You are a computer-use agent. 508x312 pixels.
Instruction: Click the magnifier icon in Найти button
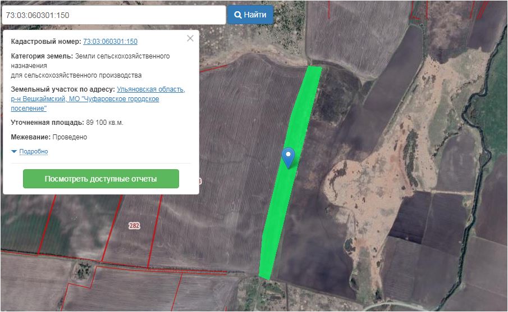coord(238,15)
